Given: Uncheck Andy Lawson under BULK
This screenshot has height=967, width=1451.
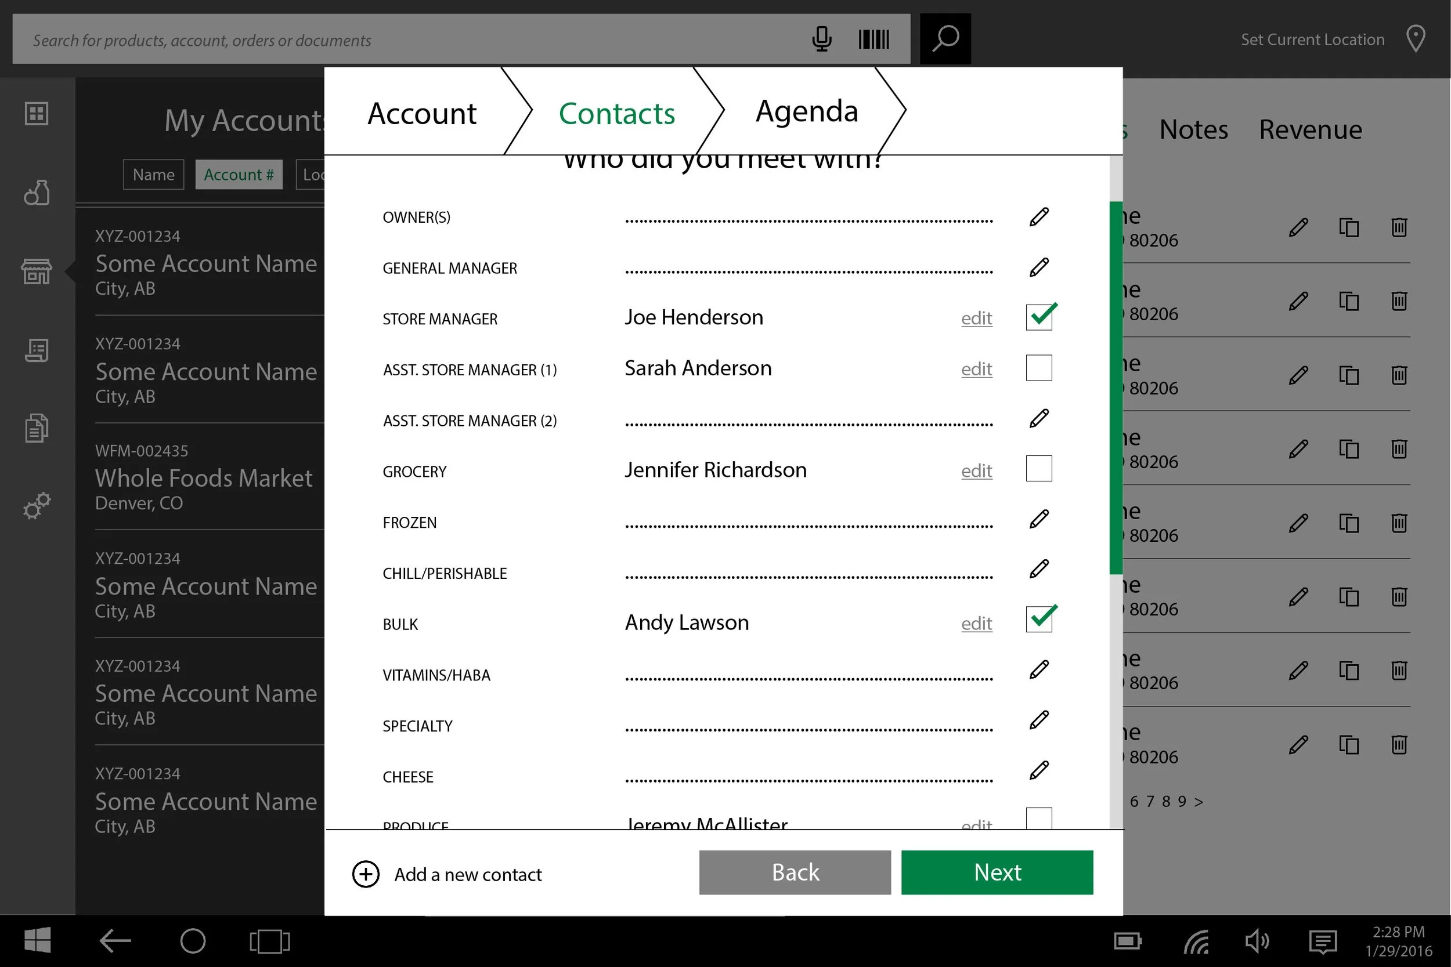Looking at the screenshot, I should (x=1039, y=619).
